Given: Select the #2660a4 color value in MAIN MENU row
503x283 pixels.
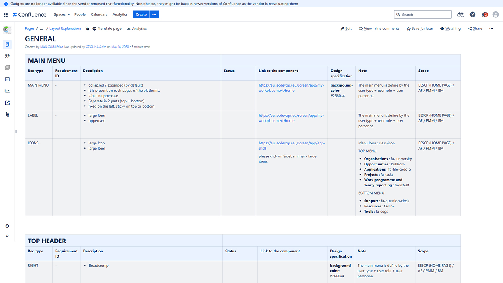Looking at the screenshot, I should [x=338, y=96].
